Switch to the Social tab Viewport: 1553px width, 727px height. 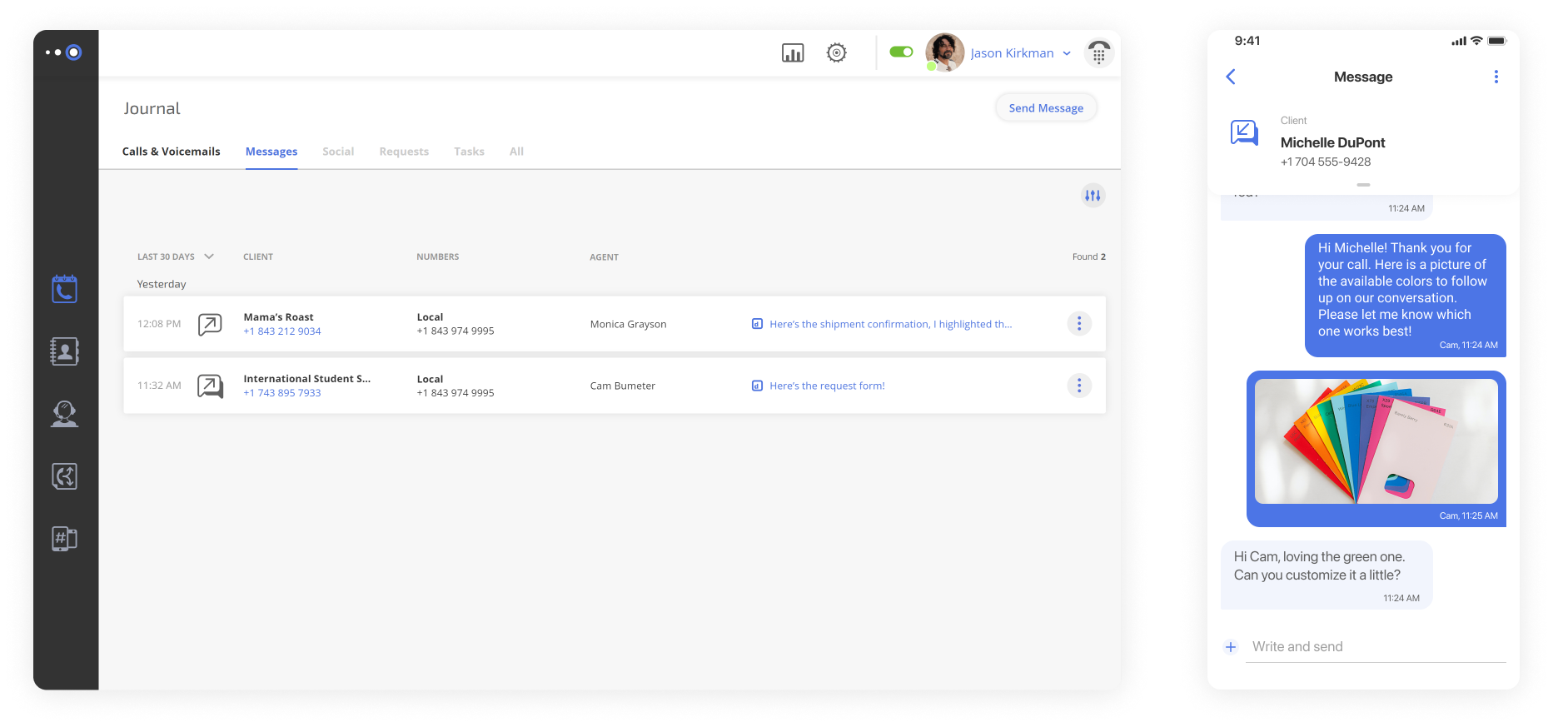(x=338, y=152)
